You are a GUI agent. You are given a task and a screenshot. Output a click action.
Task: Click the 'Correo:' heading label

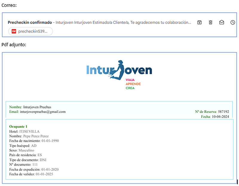[x=9, y=5]
